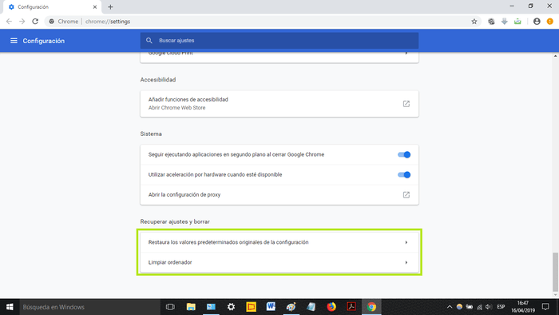This screenshot has height=315, width=559.
Task: Click Añadir funciones de accesibilidad
Action: coord(188,99)
